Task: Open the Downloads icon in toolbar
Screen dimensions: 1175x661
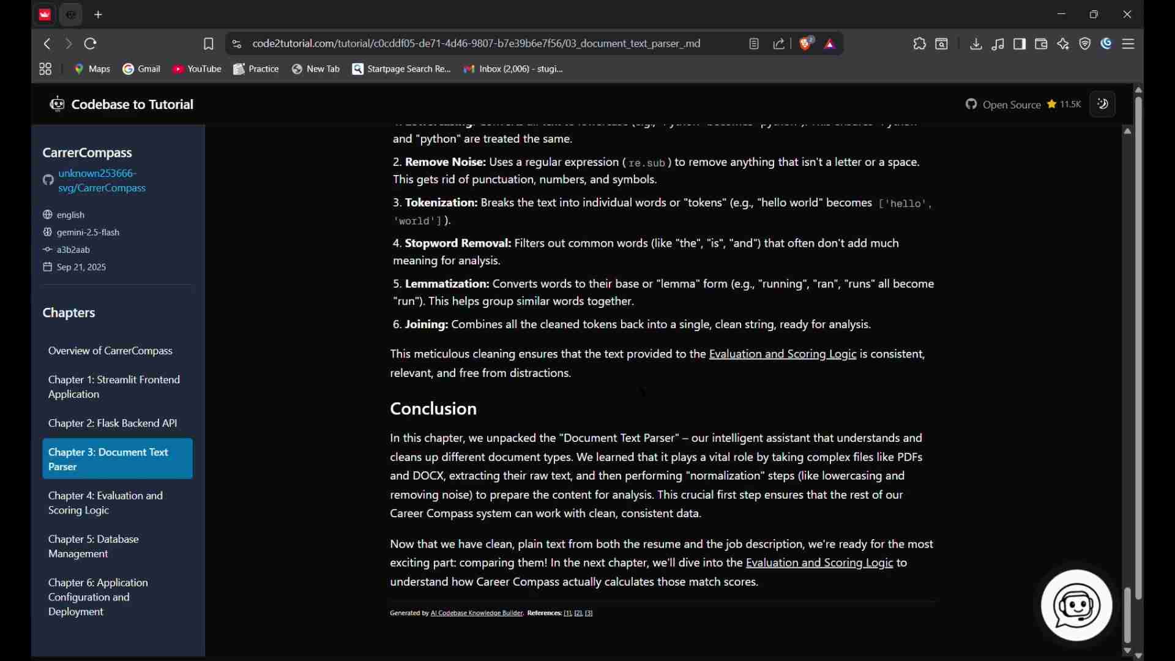Action: coord(977,44)
